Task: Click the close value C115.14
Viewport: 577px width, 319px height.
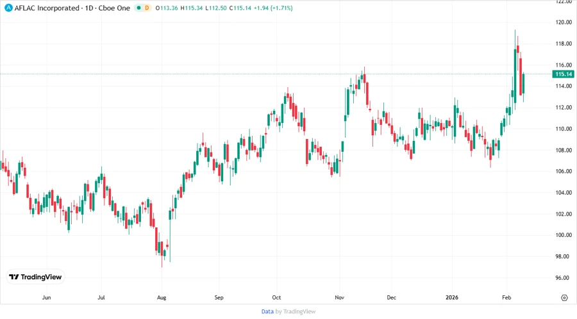Action: [x=240, y=8]
